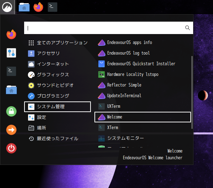Select the 場所 category

[58, 128]
